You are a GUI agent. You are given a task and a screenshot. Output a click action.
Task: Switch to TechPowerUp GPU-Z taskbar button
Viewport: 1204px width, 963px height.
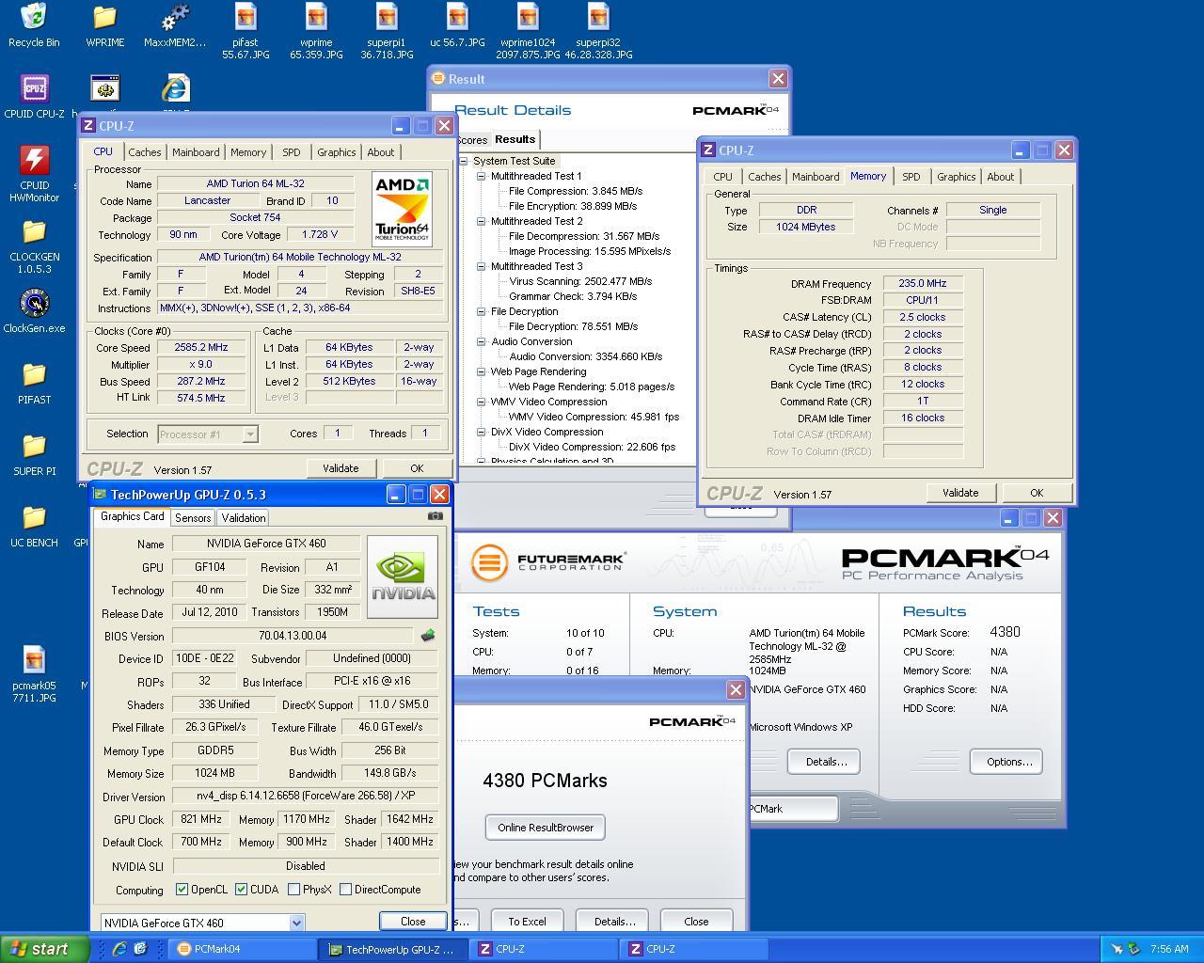(x=391, y=950)
